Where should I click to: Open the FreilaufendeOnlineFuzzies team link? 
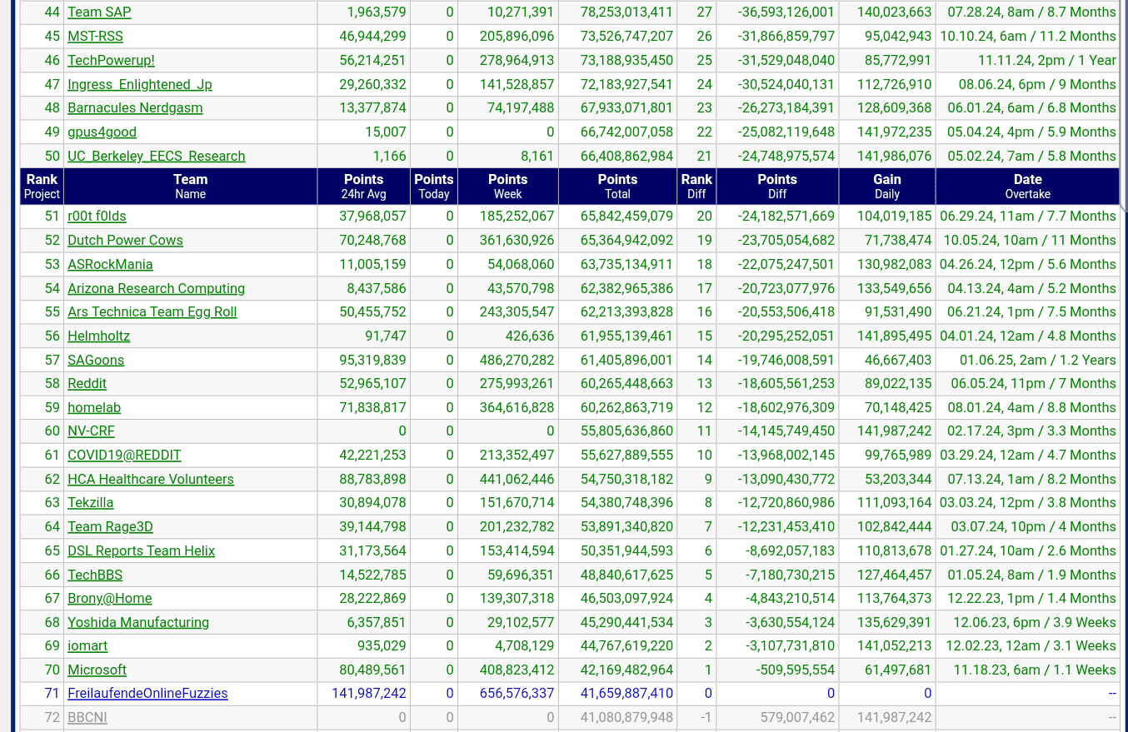tap(147, 694)
